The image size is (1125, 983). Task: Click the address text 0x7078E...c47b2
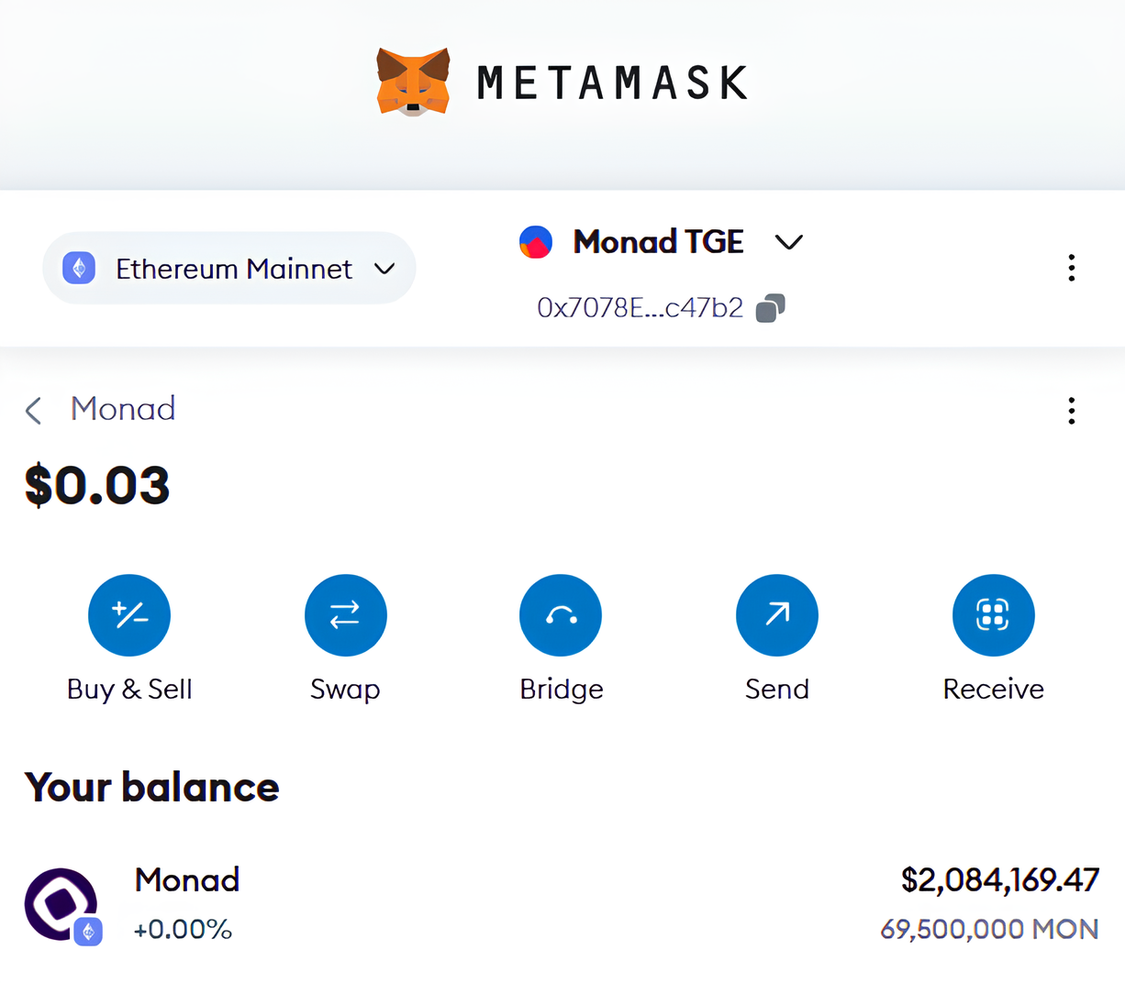[x=640, y=308]
